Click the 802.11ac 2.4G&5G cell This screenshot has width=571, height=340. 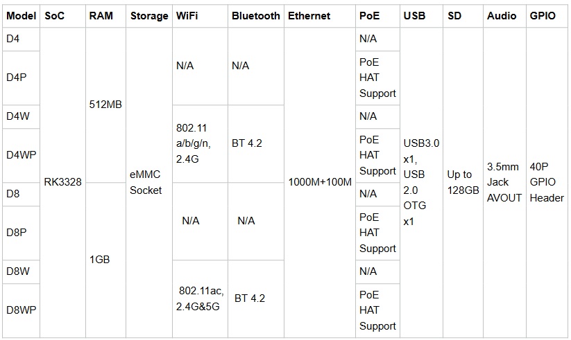click(x=198, y=298)
